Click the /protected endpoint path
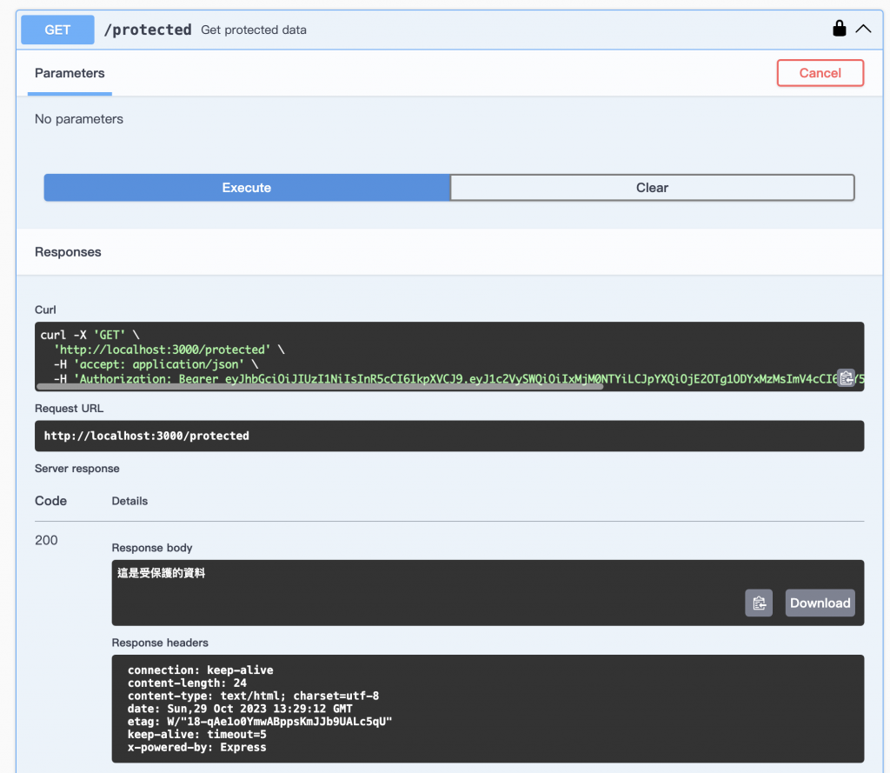The image size is (890, 773). [148, 30]
